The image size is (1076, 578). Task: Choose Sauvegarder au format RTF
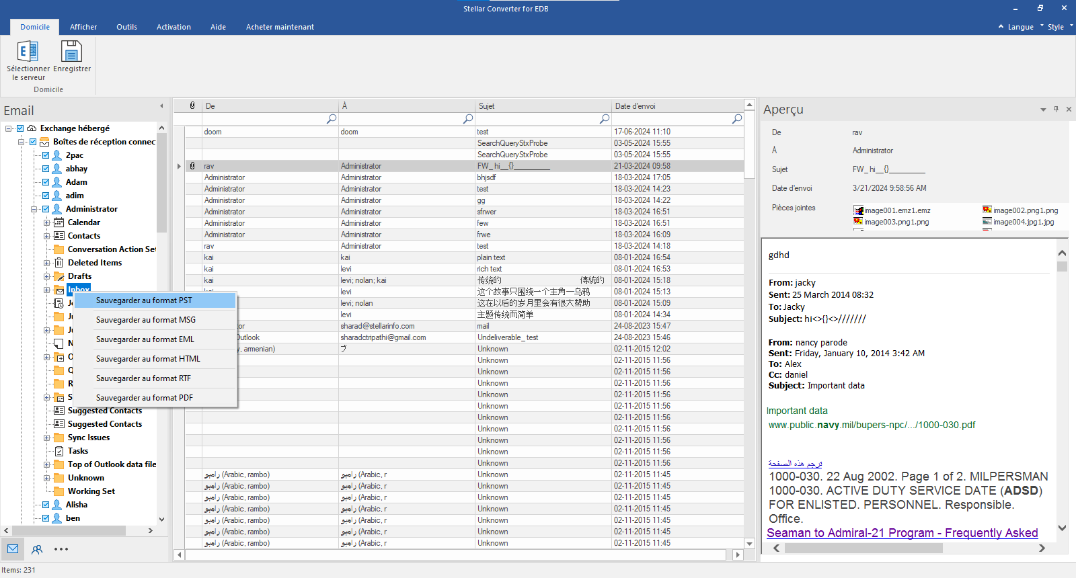[x=155, y=378]
